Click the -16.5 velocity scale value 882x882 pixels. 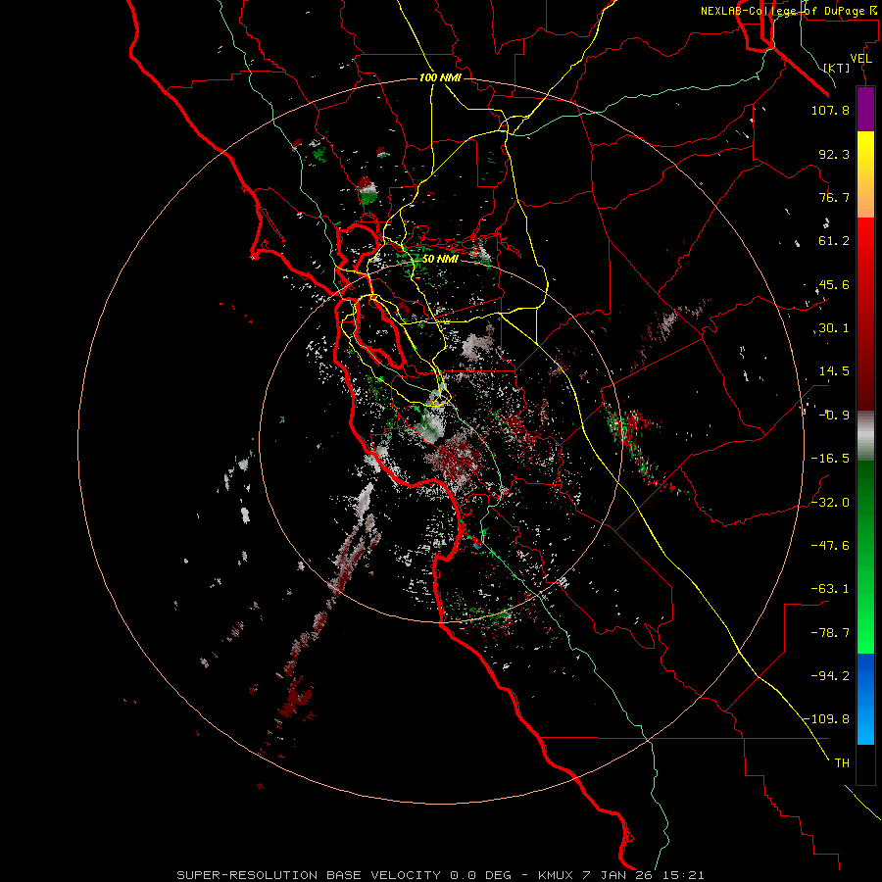pyautogui.click(x=830, y=459)
